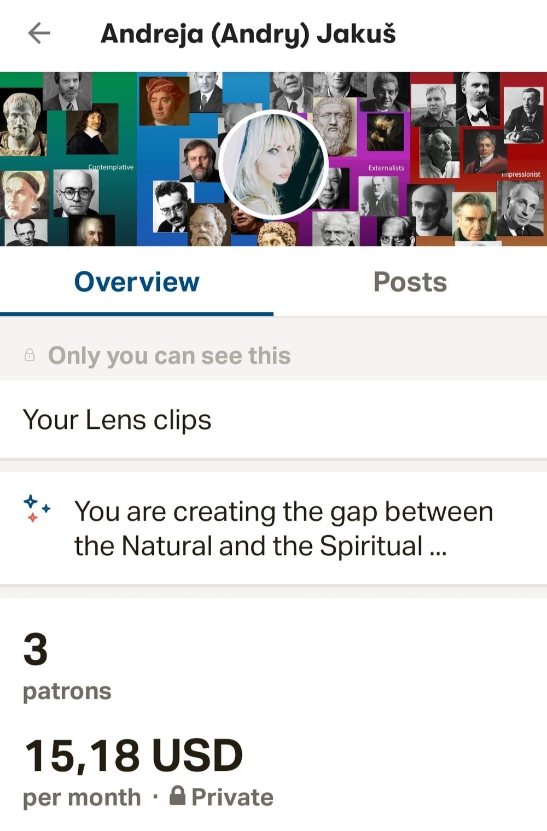Screen dimensions: 547x831
Task: Expand the truncated description at its ellipsis
Action: [x=438, y=547]
